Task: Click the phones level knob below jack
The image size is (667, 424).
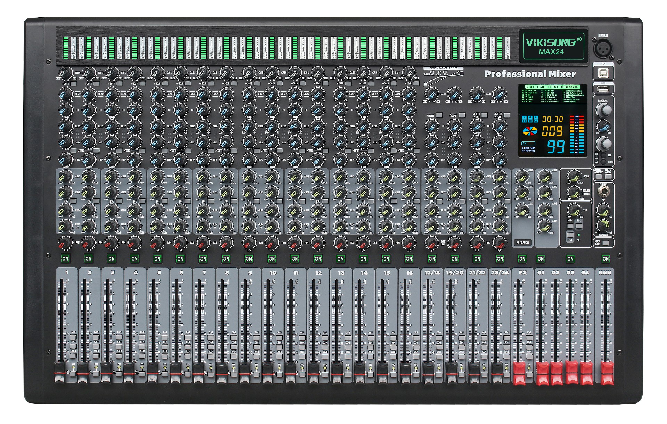Action: [x=603, y=210]
